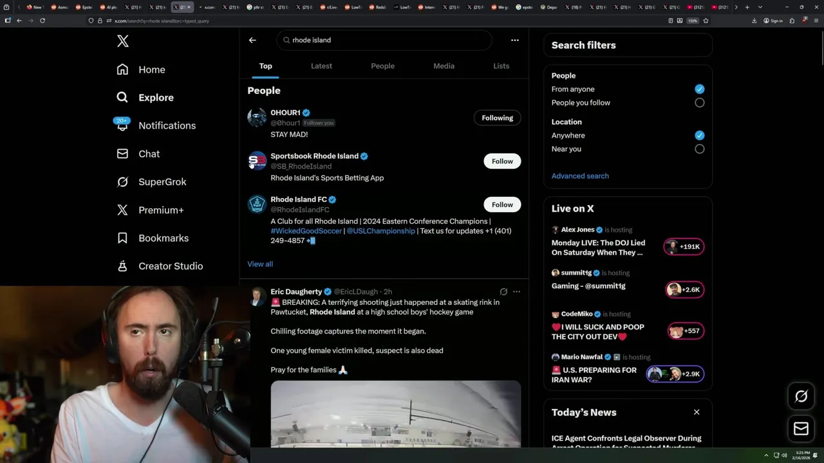824x463 pixels.
Task: Open the Explore magnifier in the sidebar
Action: [122, 98]
